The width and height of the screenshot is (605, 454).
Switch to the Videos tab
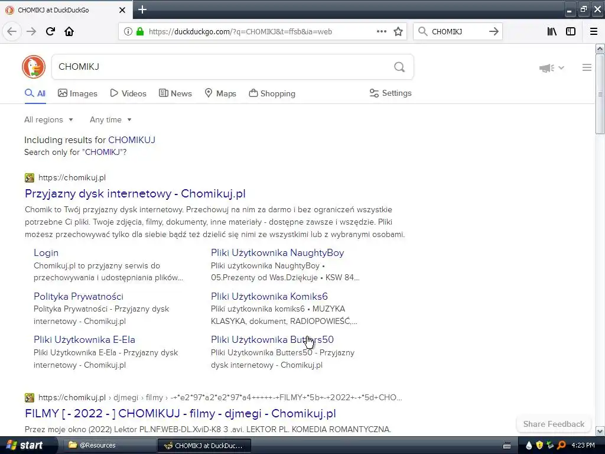[128, 93]
